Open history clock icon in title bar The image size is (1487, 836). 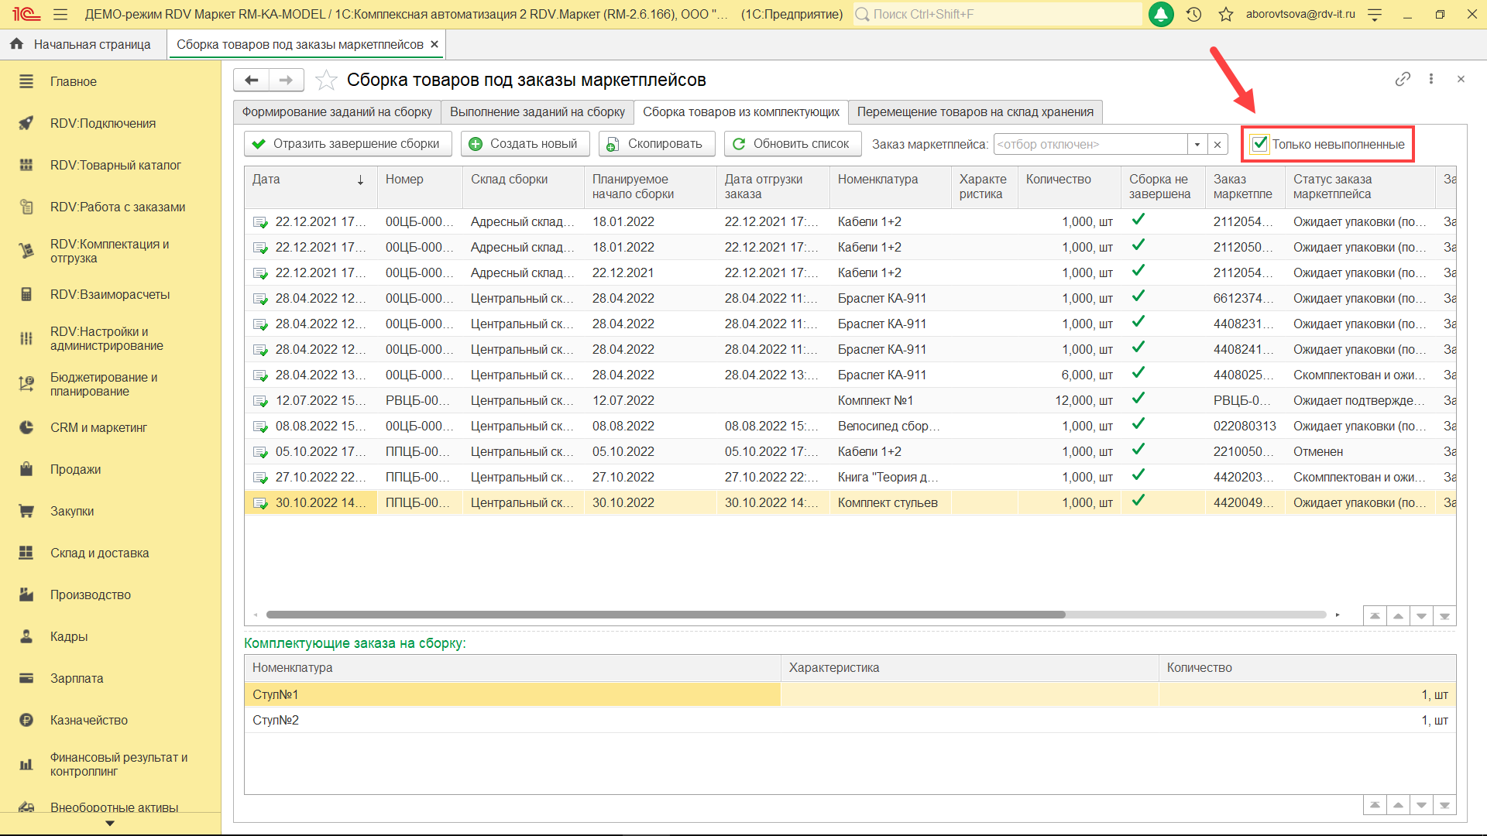(1193, 14)
